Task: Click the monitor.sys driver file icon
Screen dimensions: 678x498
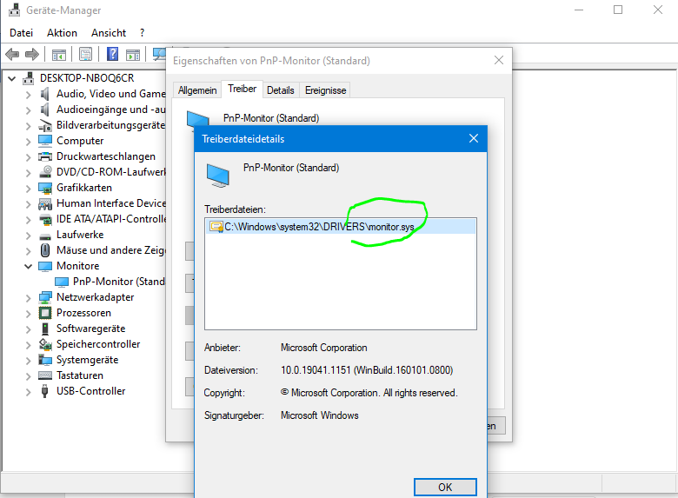Action: (216, 227)
